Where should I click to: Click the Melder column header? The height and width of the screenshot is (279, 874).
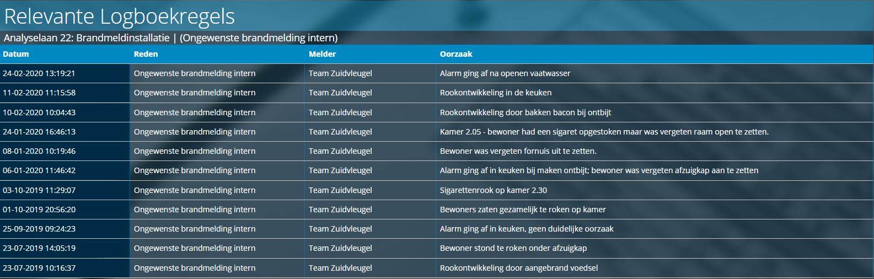[323, 54]
